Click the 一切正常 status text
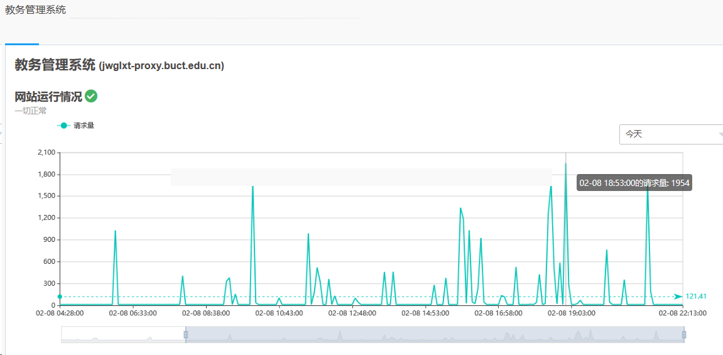723x355 pixels. click(31, 111)
